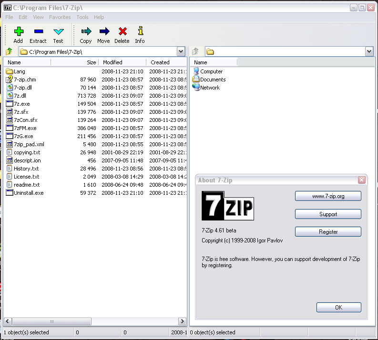Open right panel path dropdown
The image size is (378, 340).
click(x=369, y=51)
